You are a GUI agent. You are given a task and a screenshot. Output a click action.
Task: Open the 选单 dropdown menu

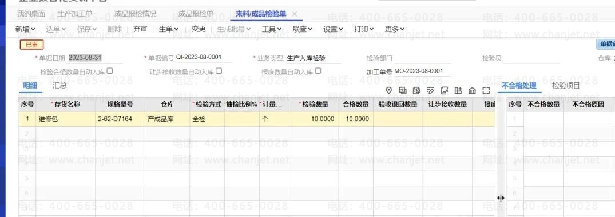[x=56, y=29]
